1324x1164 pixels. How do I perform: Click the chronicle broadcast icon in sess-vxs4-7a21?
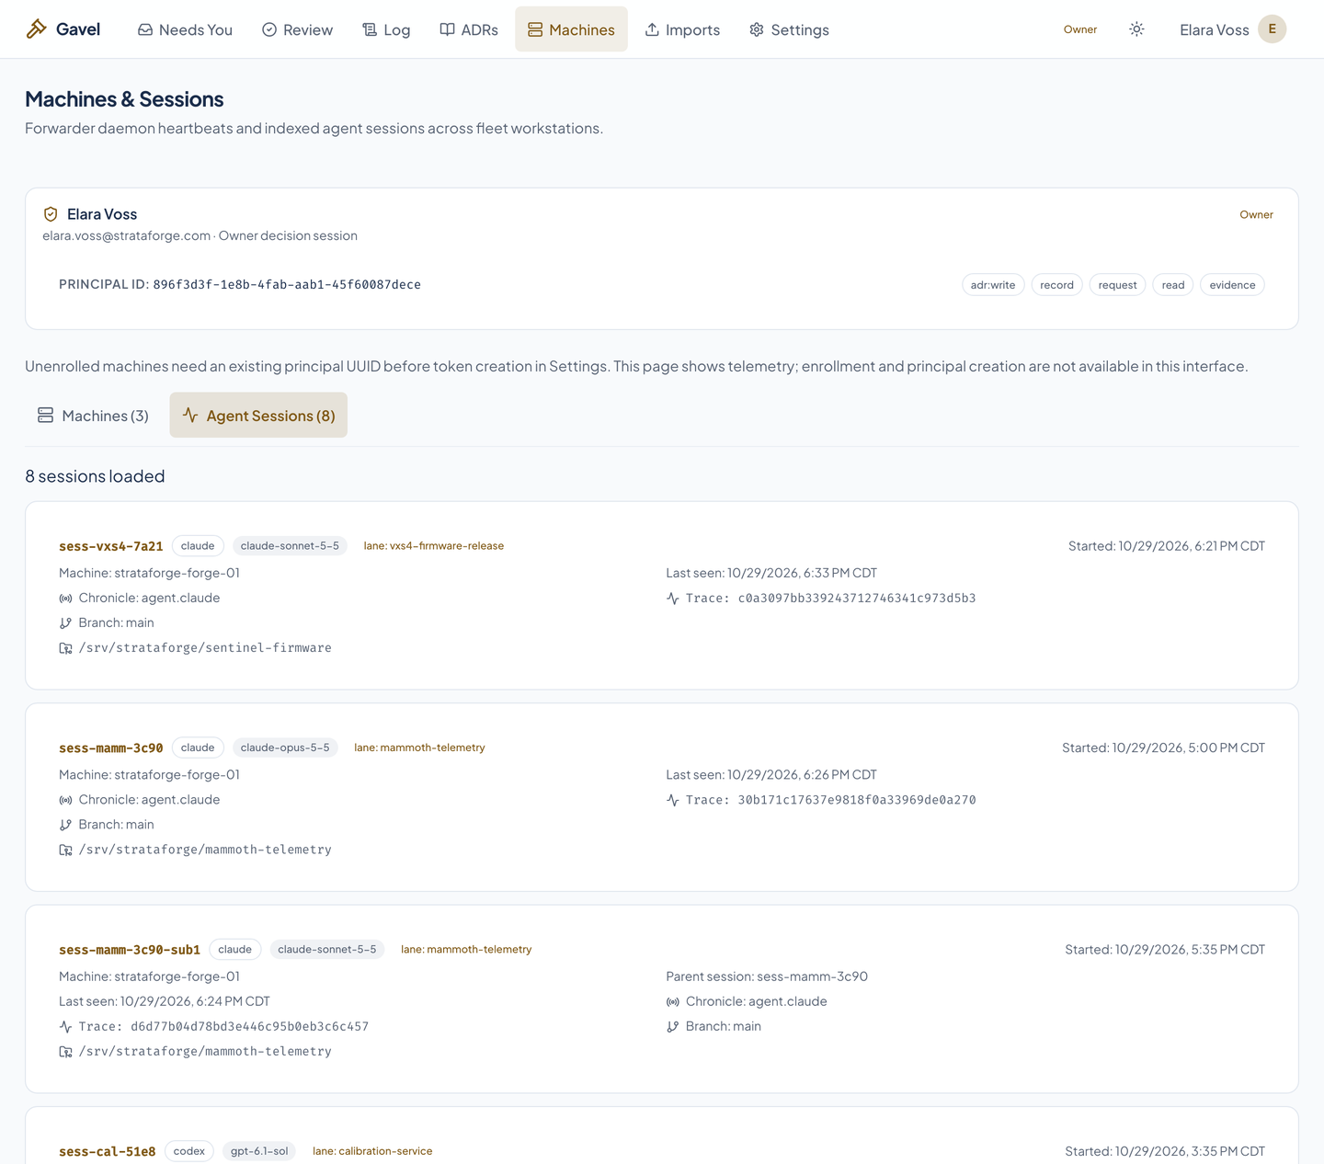pyautogui.click(x=65, y=599)
